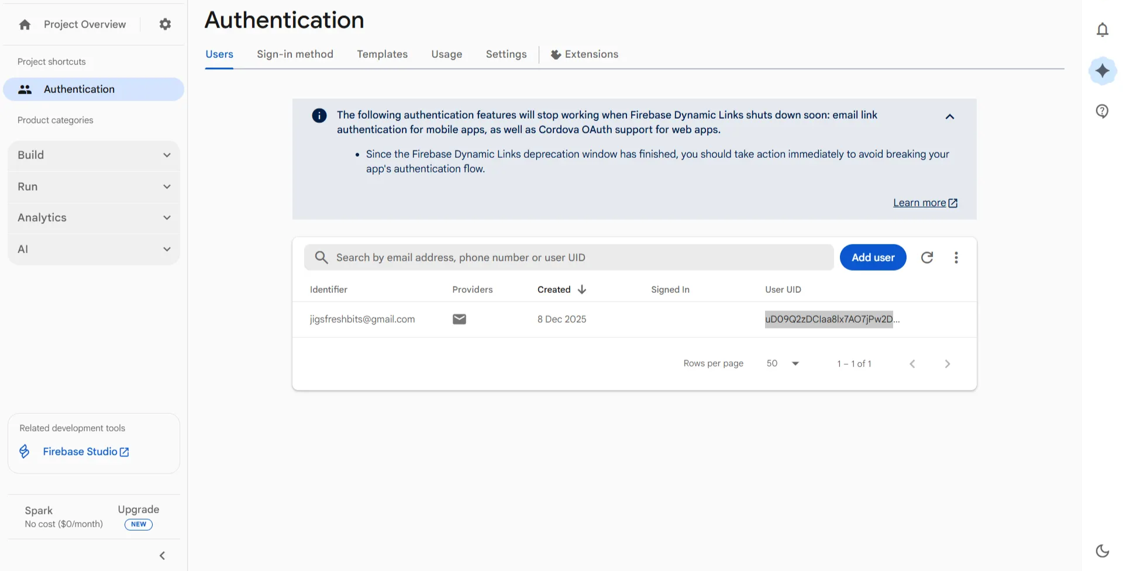
Task: Click the NEW badge under Upgrade
Action: (x=139, y=525)
